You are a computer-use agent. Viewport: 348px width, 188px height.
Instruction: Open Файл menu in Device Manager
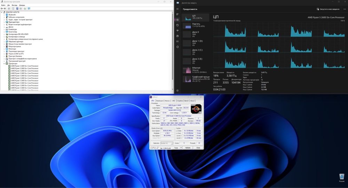pos(3,5)
